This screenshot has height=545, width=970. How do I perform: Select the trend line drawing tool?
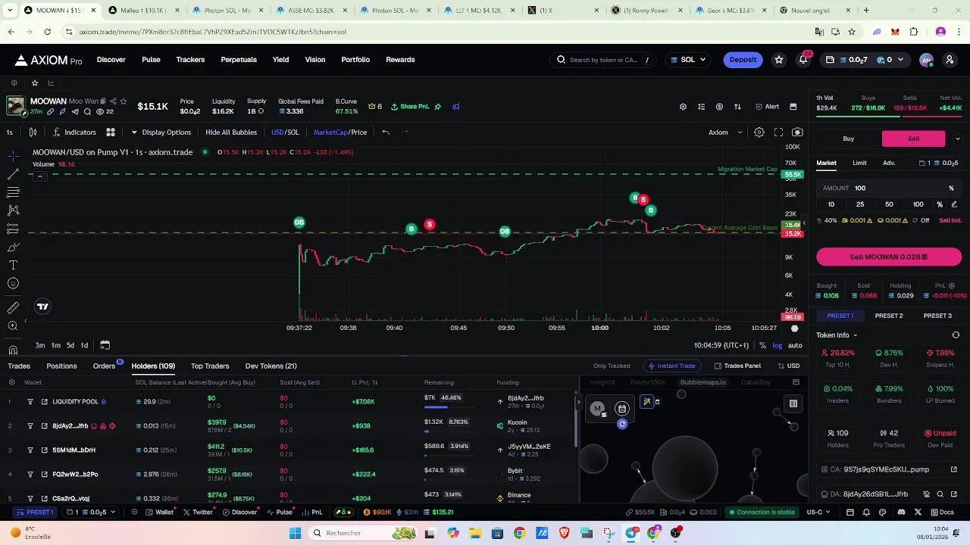pos(13,174)
